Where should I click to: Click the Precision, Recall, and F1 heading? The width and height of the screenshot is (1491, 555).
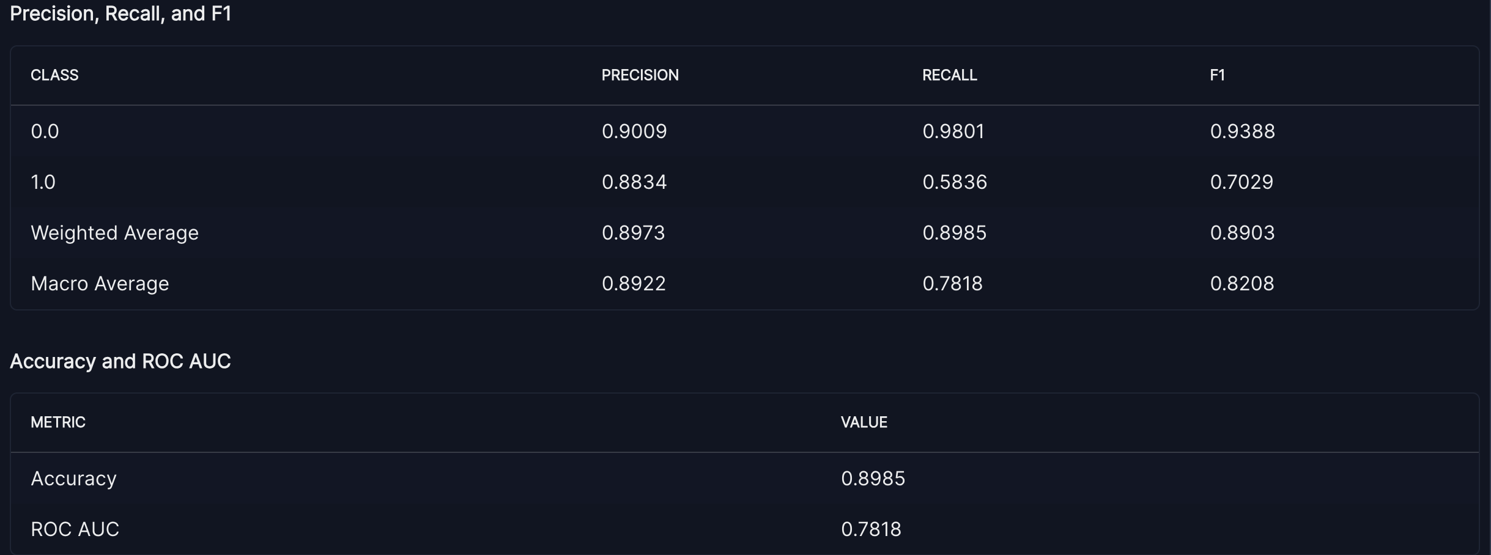[120, 13]
